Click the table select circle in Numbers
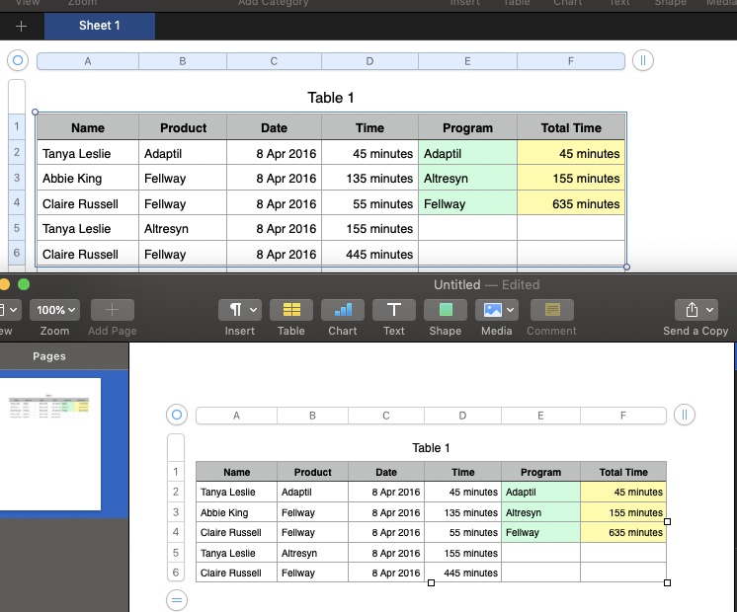Viewport: 737px width, 612px height. pyautogui.click(x=17, y=61)
